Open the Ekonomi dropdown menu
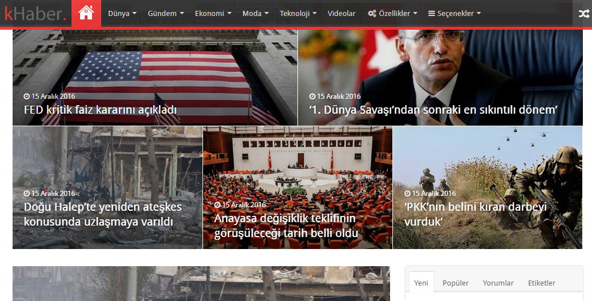Viewport: 592px width, 301px height. (x=213, y=14)
